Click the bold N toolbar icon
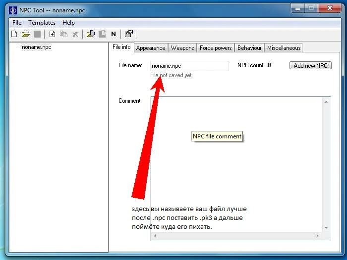The height and width of the screenshot is (260, 347). pos(114,34)
